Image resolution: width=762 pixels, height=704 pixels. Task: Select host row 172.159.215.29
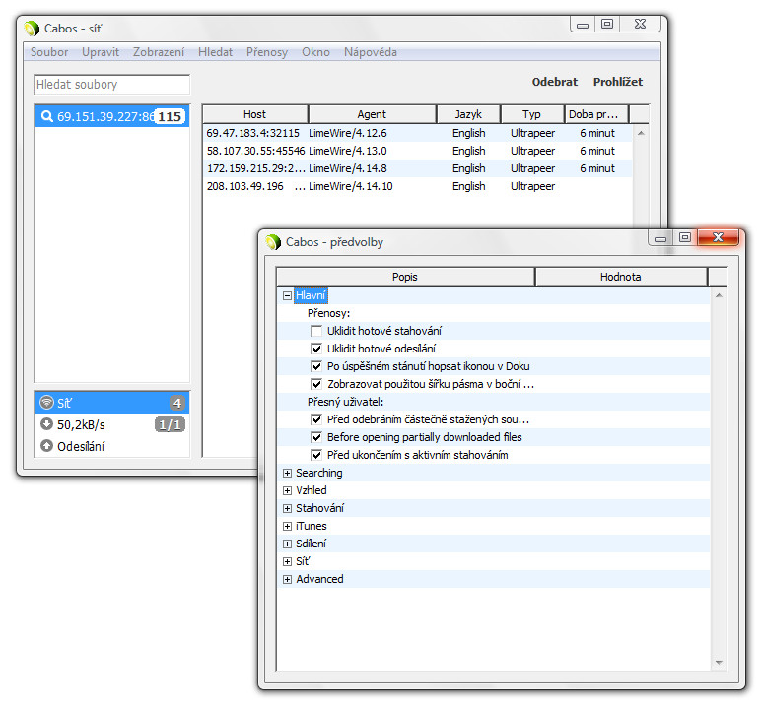pyautogui.click(x=417, y=168)
